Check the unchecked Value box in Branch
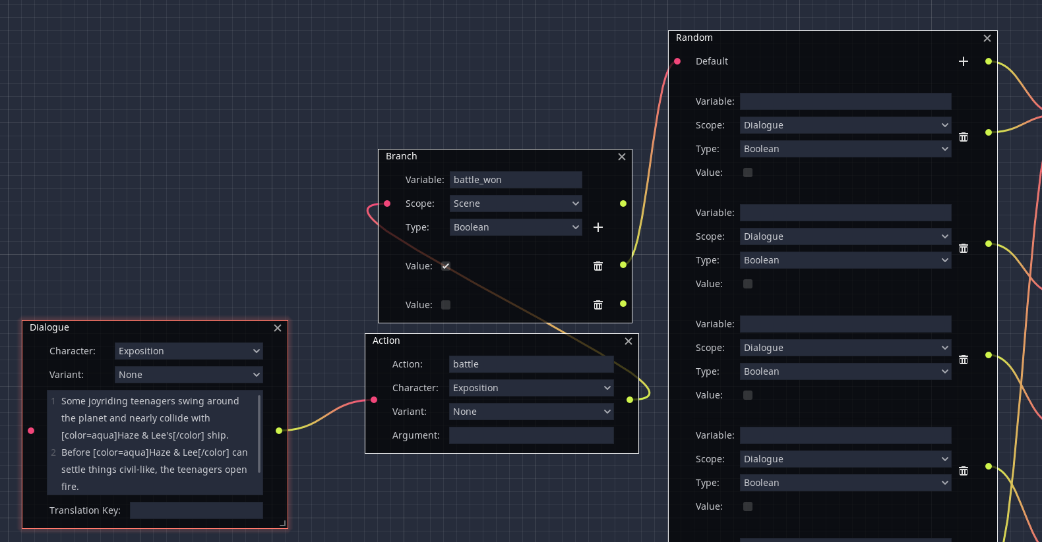Viewport: 1042px width, 542px height. click(446, 305)
